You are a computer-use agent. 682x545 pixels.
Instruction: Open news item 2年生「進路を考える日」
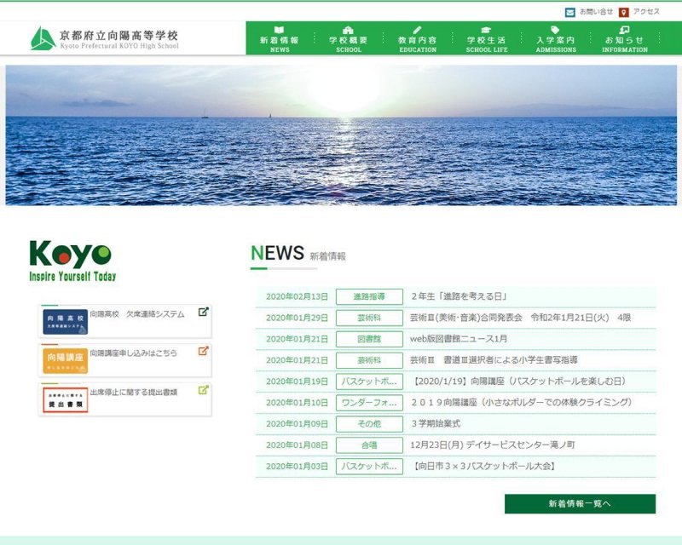tap(459, 296)
